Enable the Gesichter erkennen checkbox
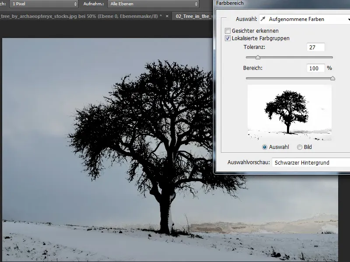 [x=227, y=31]
